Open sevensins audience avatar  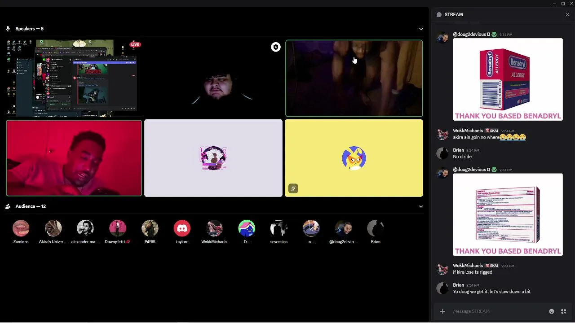point(279,228)
